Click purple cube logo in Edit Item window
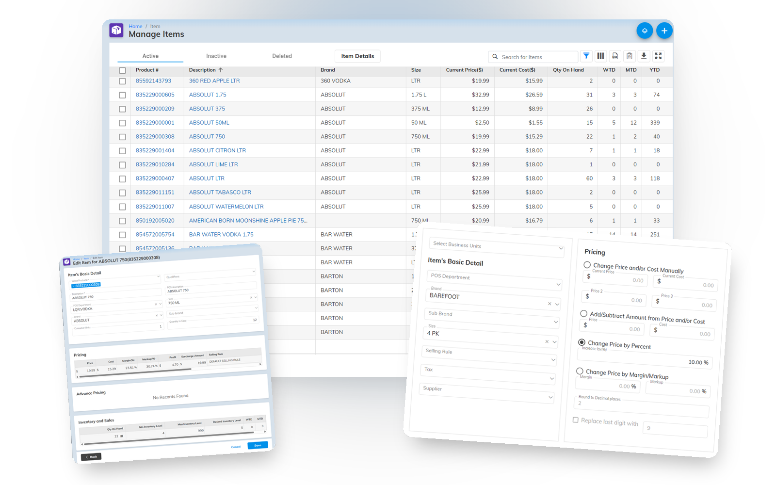The image size is (776, 485). pos(67,262)
